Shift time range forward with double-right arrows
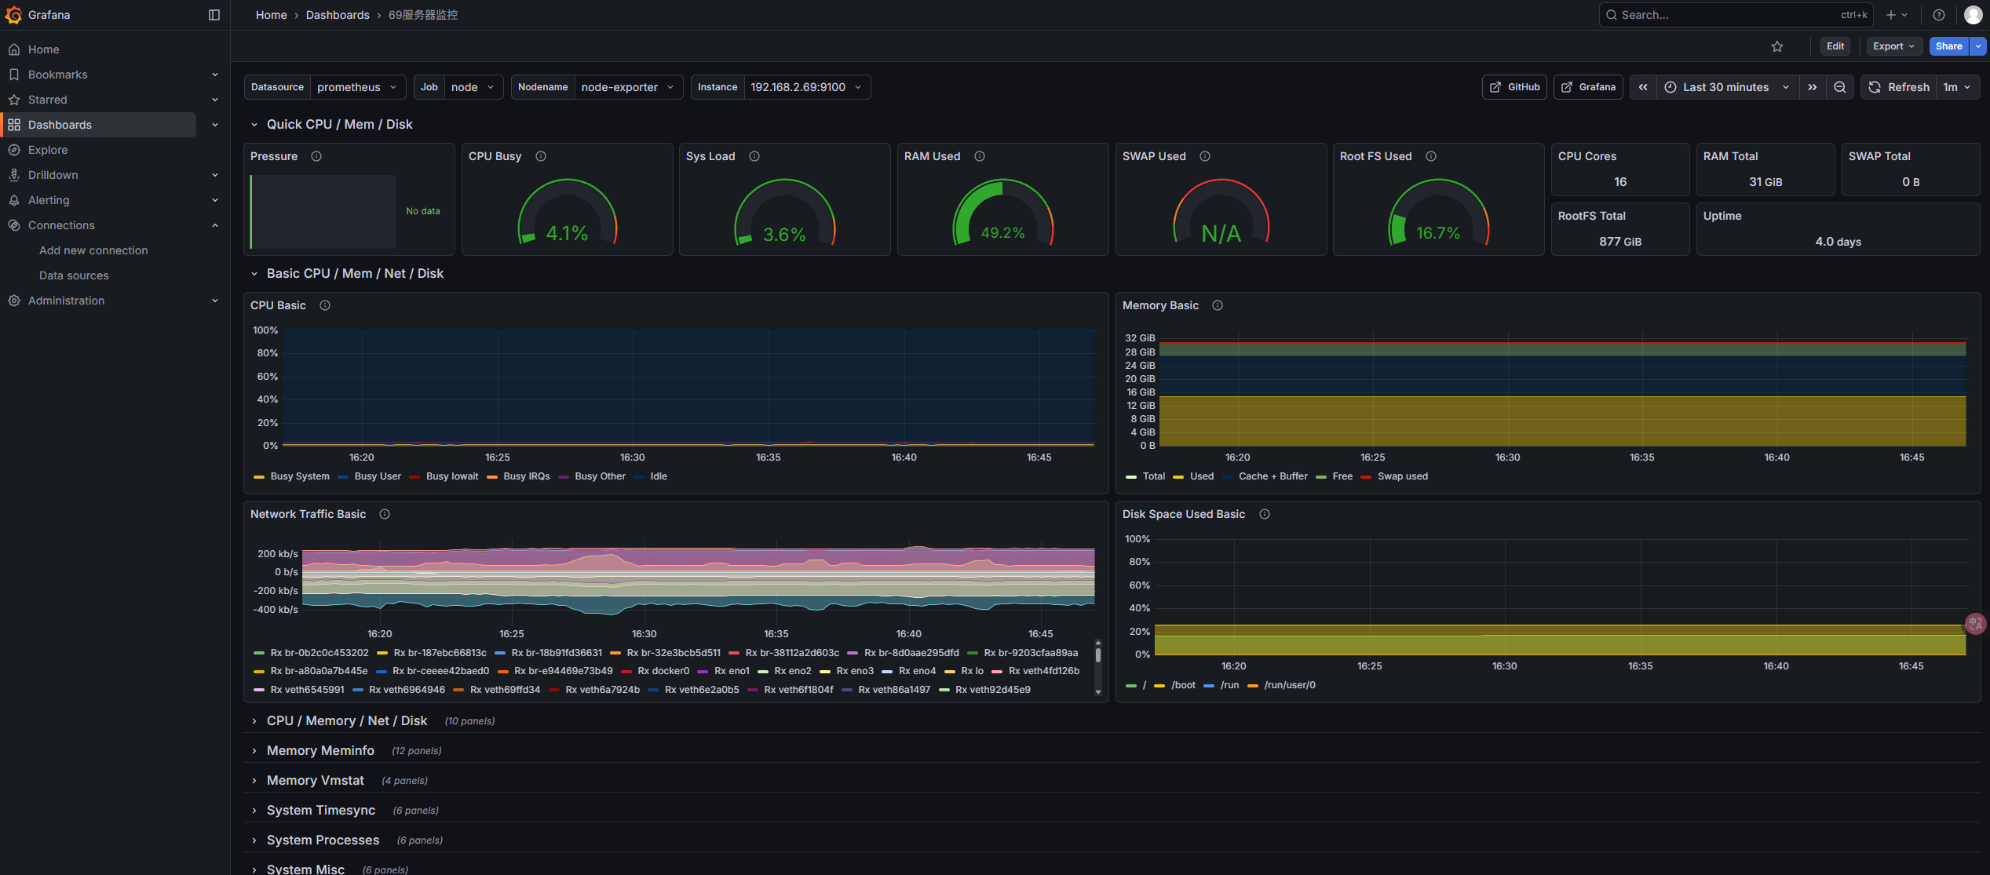The width and height of the screenshot is (1990, 875). (1813, 87)
